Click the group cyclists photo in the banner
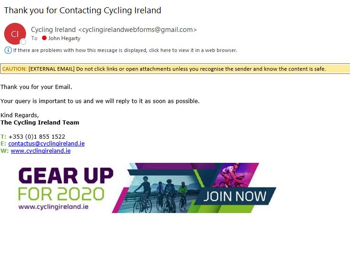This screenshot has width=350, height=255. pyautogui.click(x=160, y=194)
